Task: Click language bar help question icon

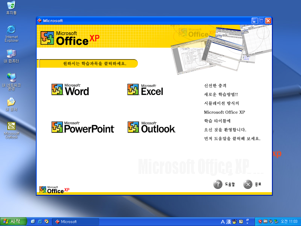Action: [x=241, y=222]
